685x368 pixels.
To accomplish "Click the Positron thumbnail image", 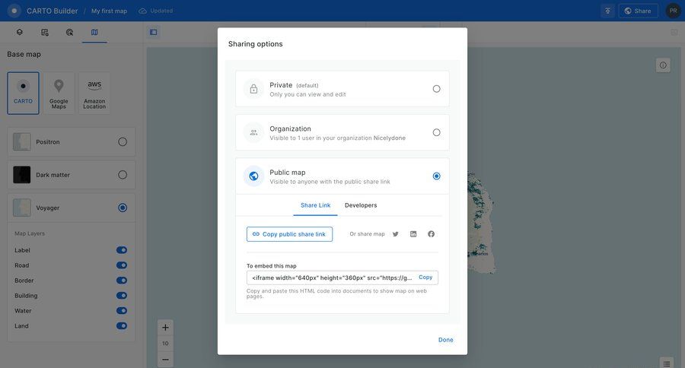I will (x=22, y=142).
